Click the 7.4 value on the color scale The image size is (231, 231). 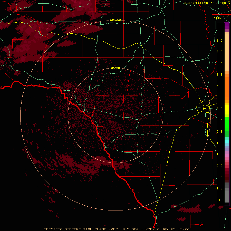pos(219,63)
